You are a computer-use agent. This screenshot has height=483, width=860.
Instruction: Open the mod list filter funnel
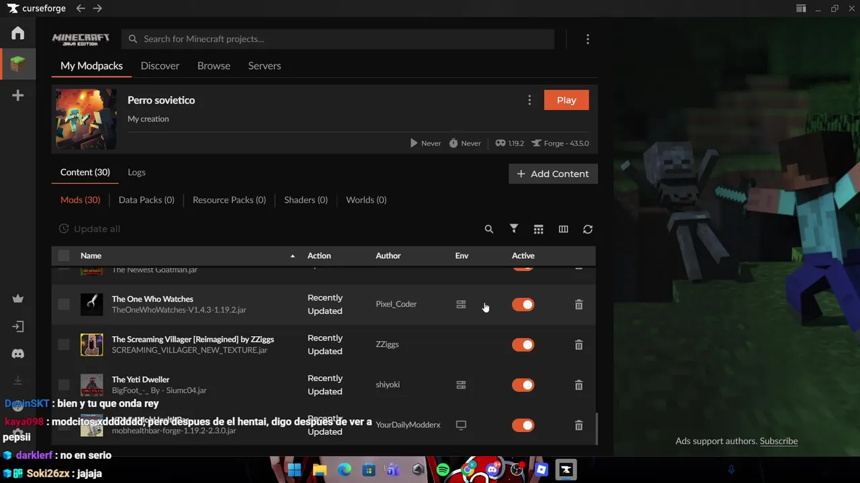coord(514,229)
